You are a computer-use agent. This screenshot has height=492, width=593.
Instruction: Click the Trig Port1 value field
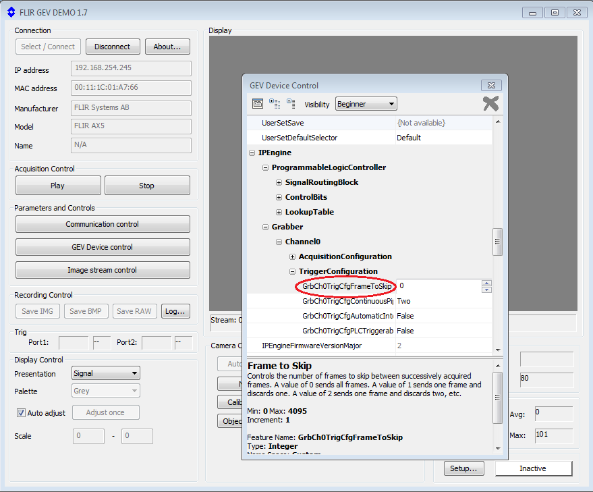tap(74, 342)
